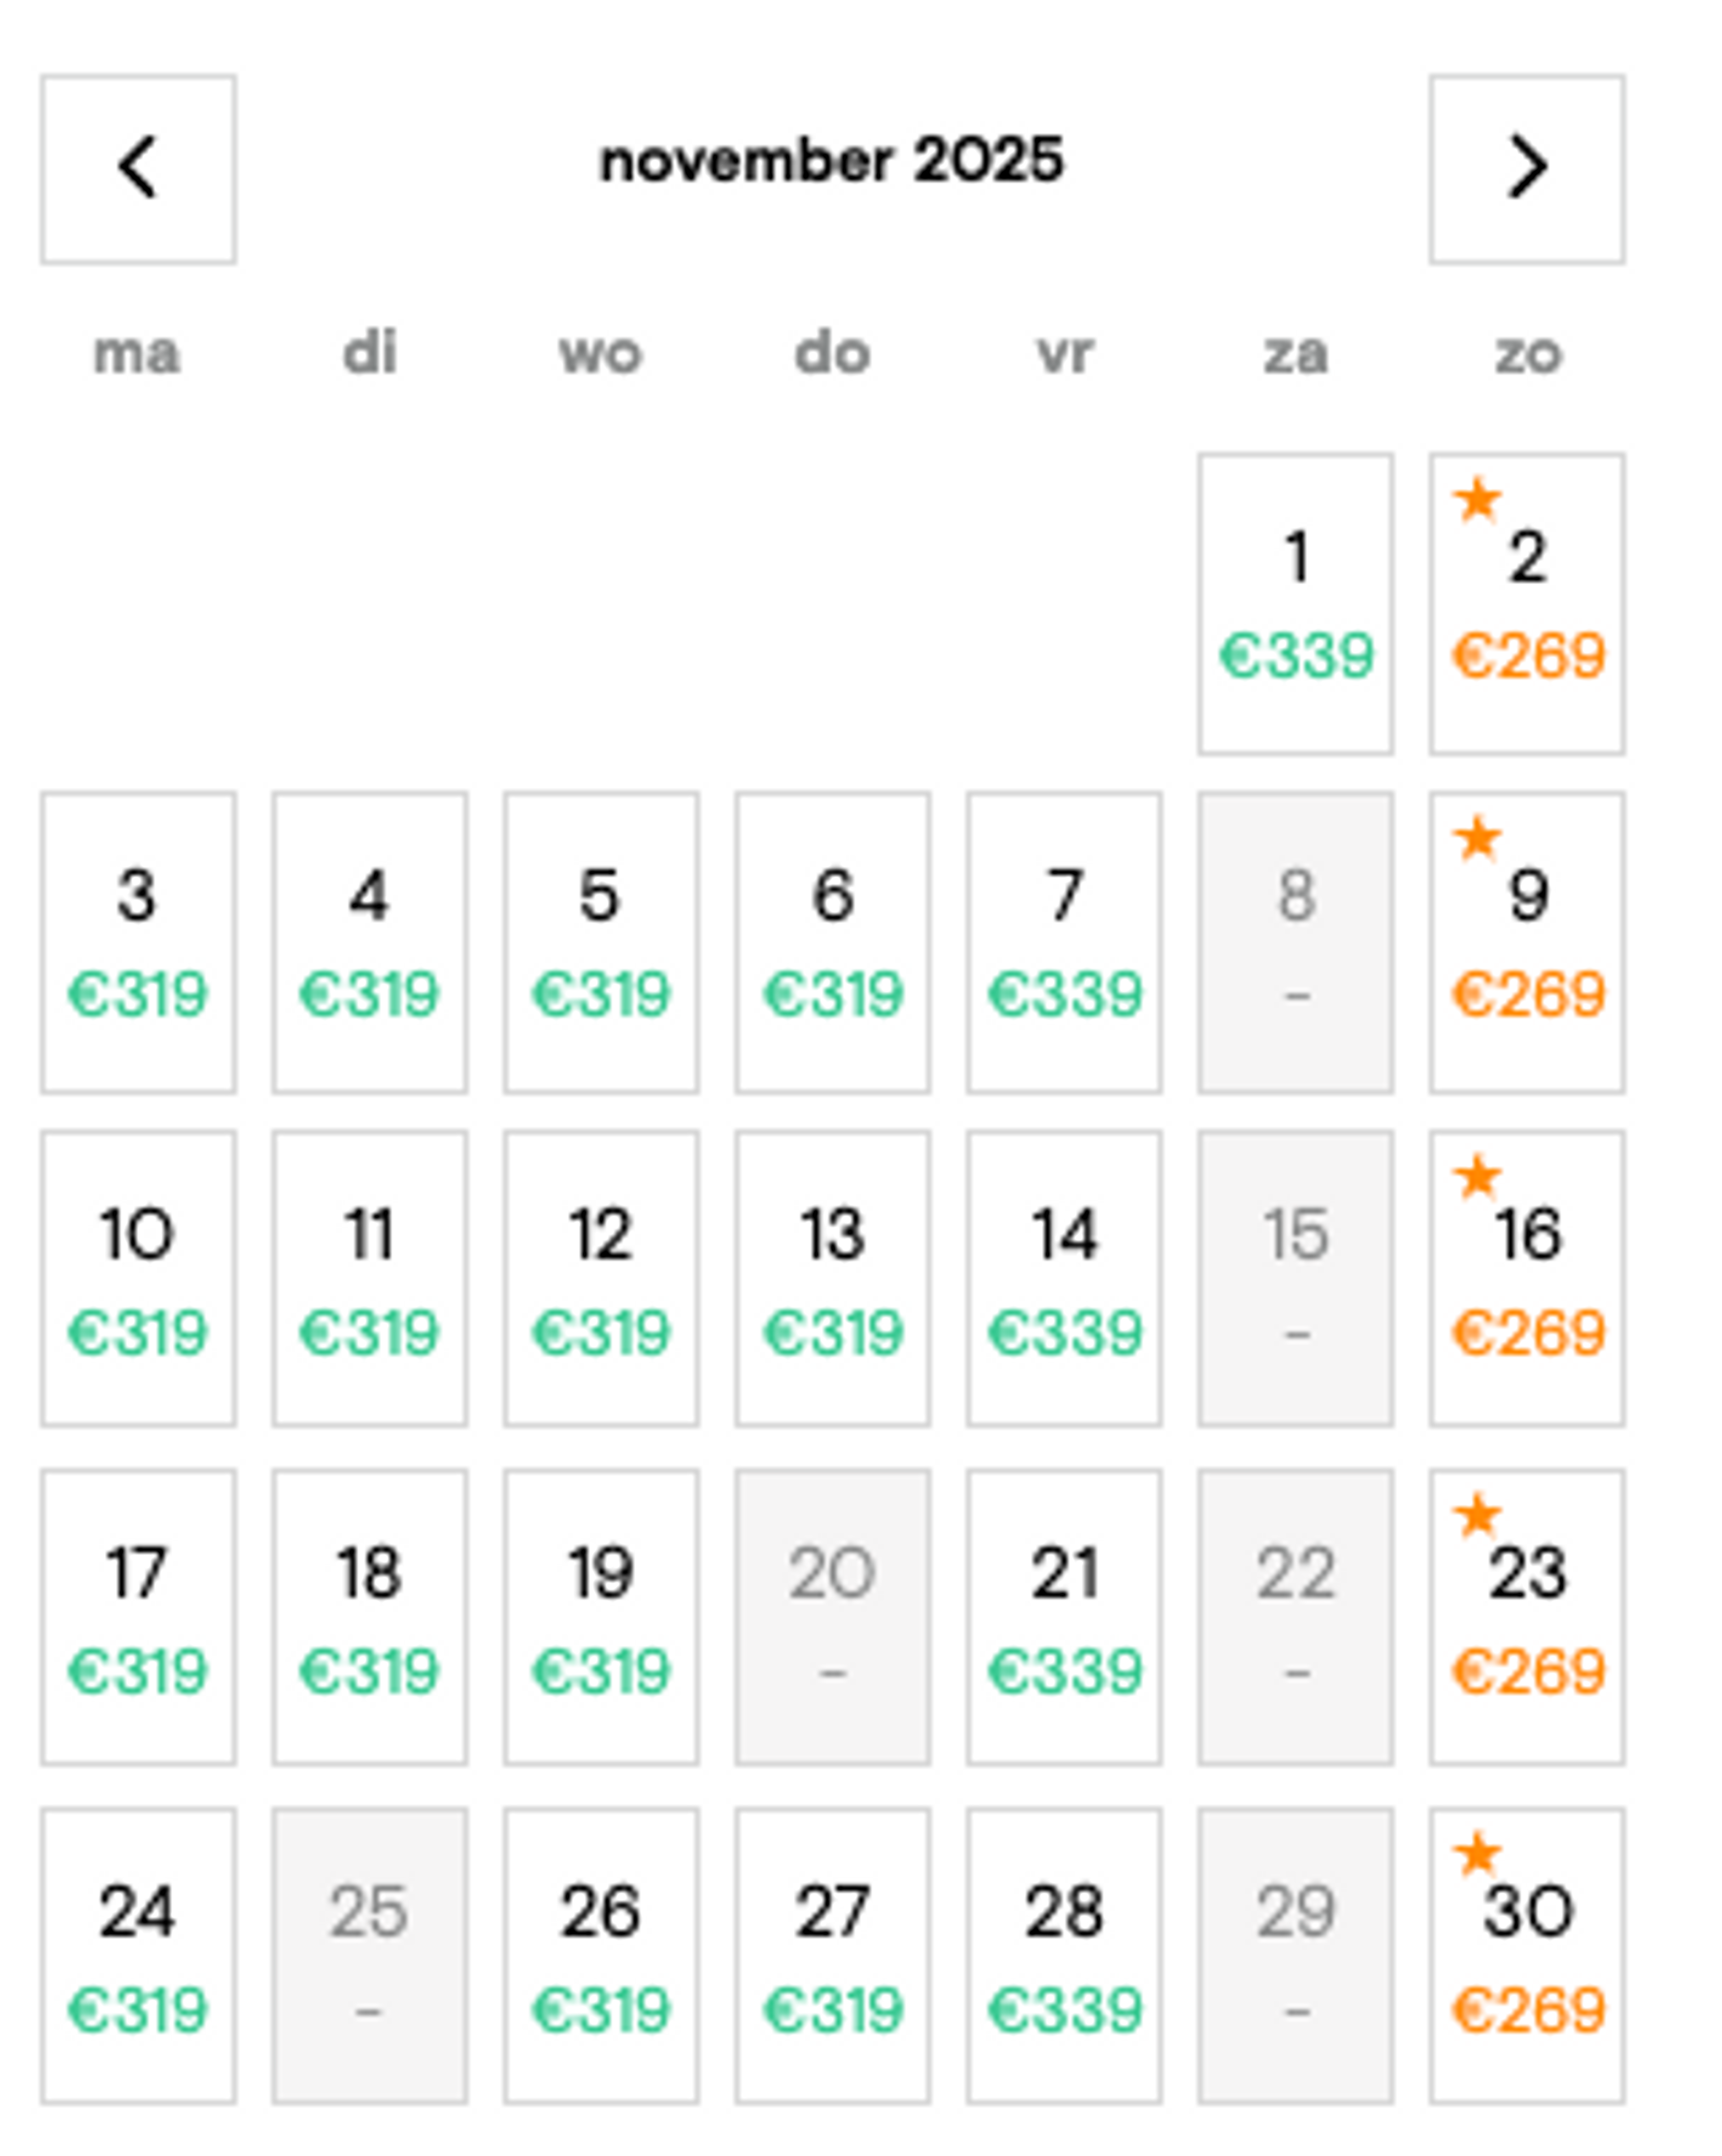Viewport: 1722px width, 2156px height.
Task: Pick November 7 for €339
Action: click(1064, 942)
